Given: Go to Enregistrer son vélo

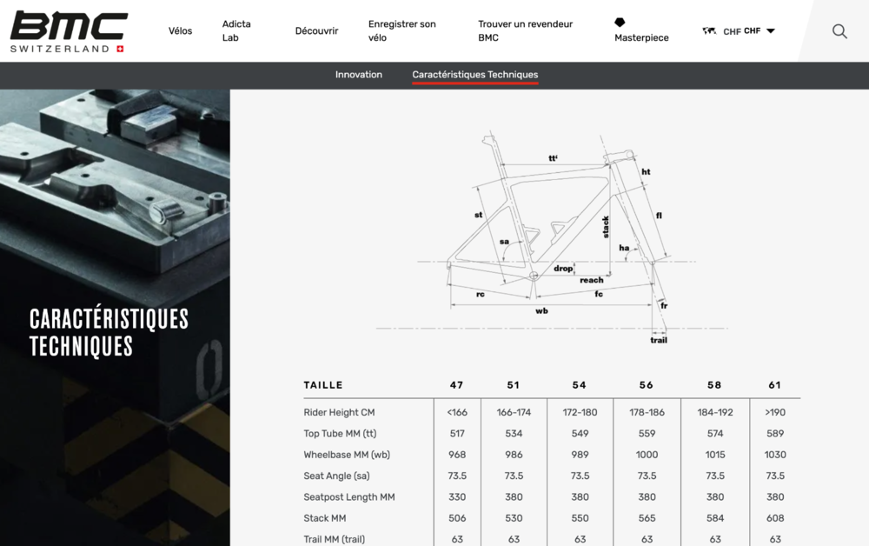Looking at the screenshot, I should tap(401, 31).
